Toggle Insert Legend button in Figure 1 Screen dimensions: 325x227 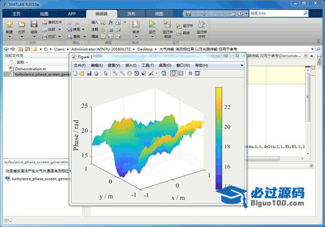click(x=181, y=73)
